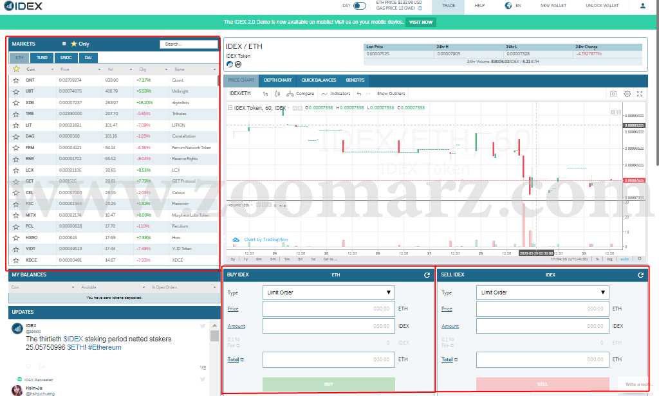Toggle the DAY/night mode switch
The image size is (659, 396).
click(x=360, y=5)
